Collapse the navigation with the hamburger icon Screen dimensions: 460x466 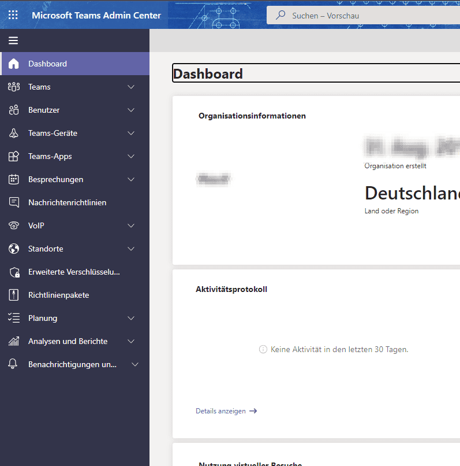pyautogui.click(x=13, y=40)
